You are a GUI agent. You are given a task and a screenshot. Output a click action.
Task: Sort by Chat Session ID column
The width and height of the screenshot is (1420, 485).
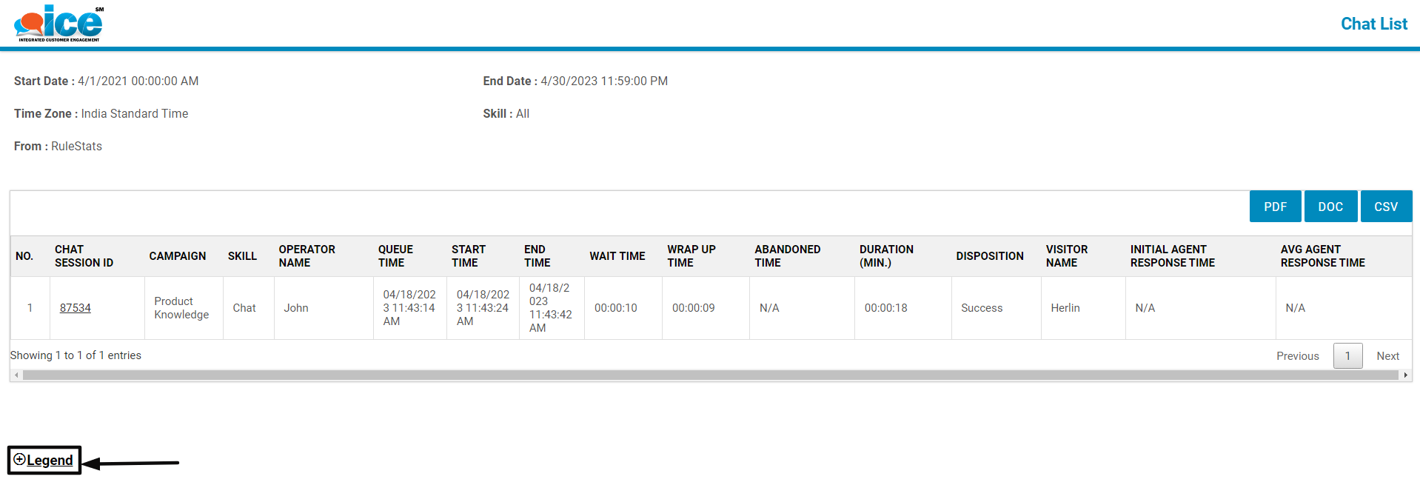84,256
